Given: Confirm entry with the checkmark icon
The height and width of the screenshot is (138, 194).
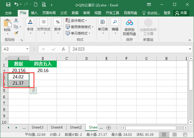Looking at the screenshot, I should click(53, 49).
